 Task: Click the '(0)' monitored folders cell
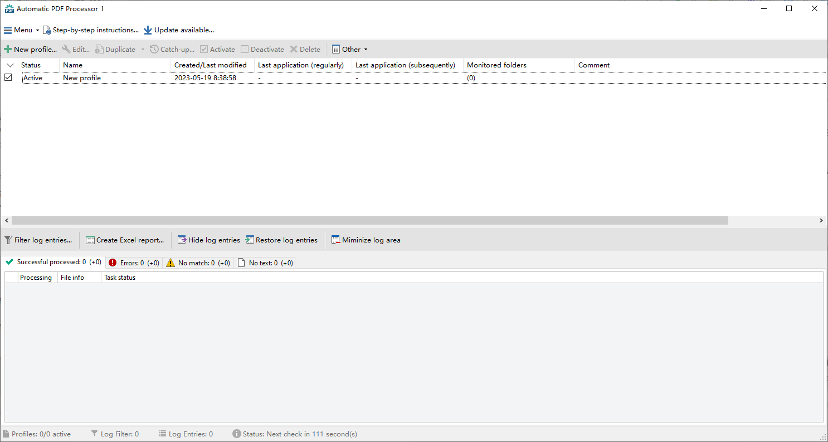(471, 78)
